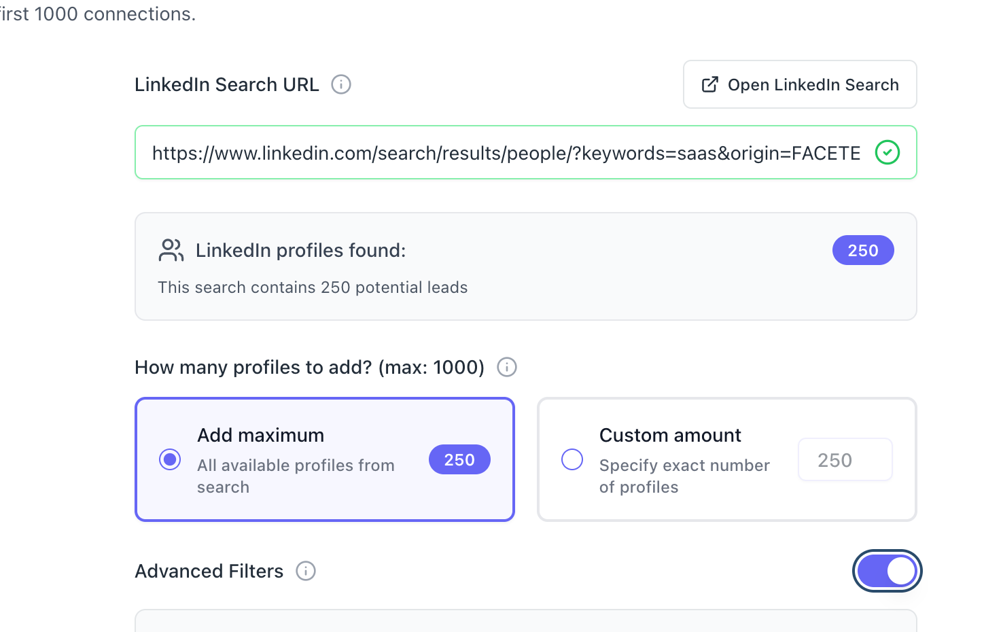Screen dimensions: 984x632
Task: Click the Advanced Filters label
Action: (209, 571)
